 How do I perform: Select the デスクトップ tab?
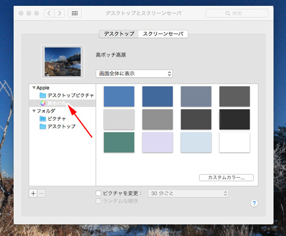pos(119,34)
